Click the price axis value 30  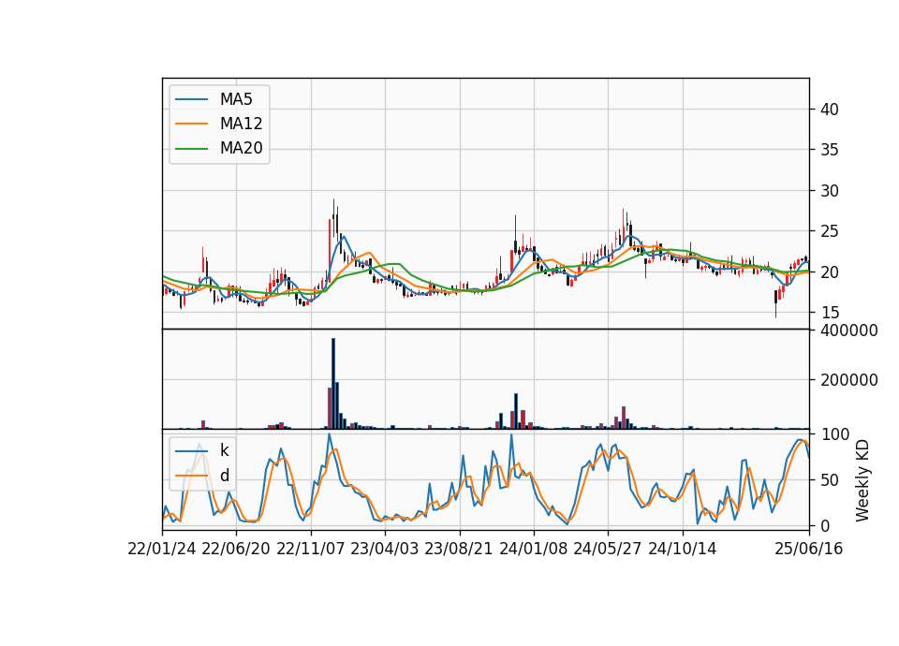point(829,191)
